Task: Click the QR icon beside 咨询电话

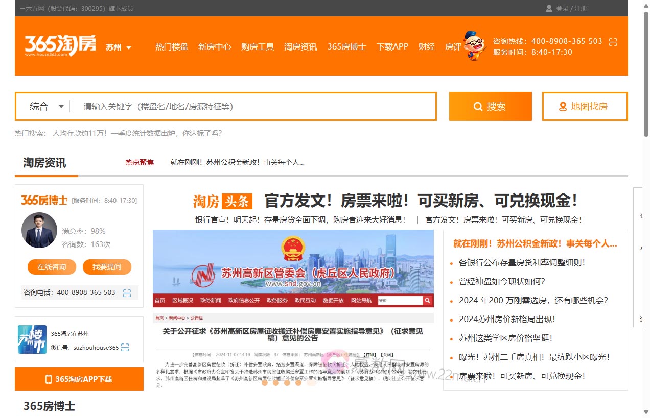Action: (127, 293)
